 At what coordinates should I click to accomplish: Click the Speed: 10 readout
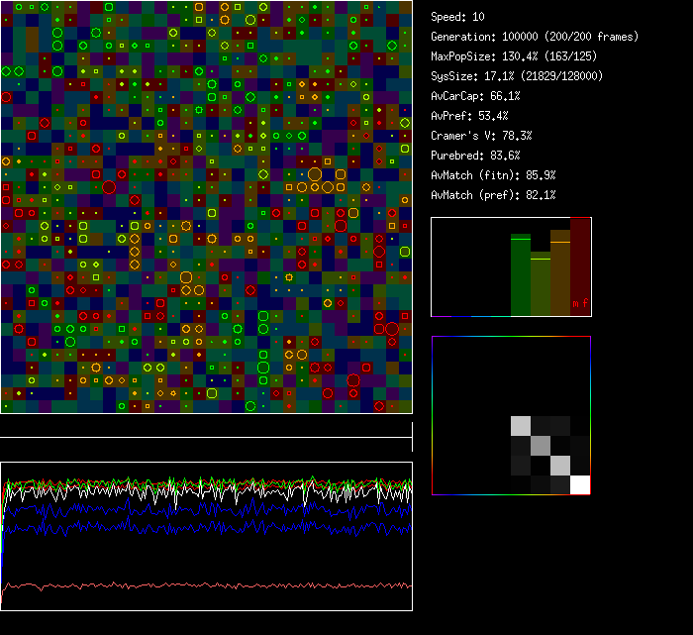[x=458, y=17]
